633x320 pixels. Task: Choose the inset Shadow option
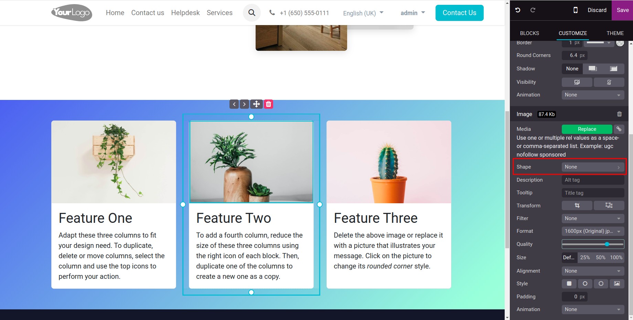click(614, 69)
